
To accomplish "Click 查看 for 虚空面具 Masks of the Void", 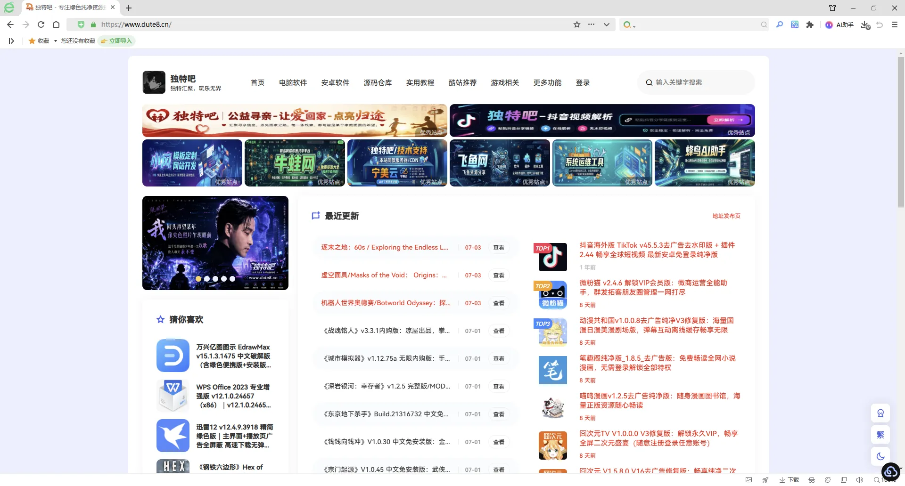I will (x=499, y=275).
